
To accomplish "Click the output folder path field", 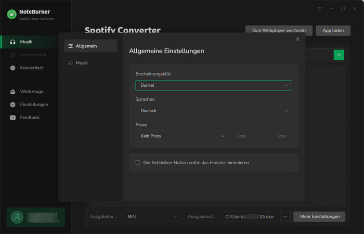I will 249,217.
